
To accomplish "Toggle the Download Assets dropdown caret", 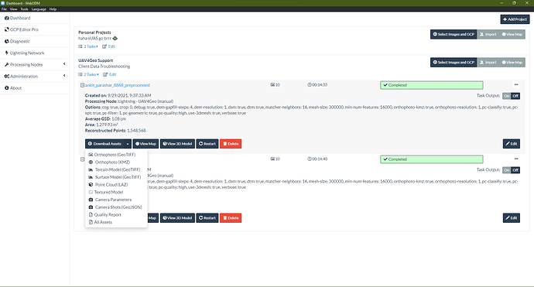I will coord(128,144).
